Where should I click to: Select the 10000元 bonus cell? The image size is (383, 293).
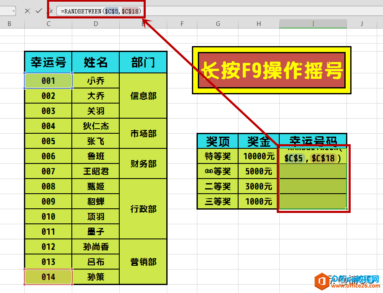point(259,156)
